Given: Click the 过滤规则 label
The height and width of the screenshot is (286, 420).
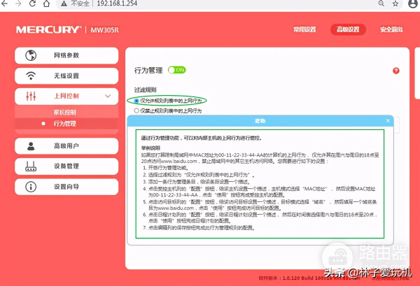Looking at the screenshot, I should click(x=145, y=90).
